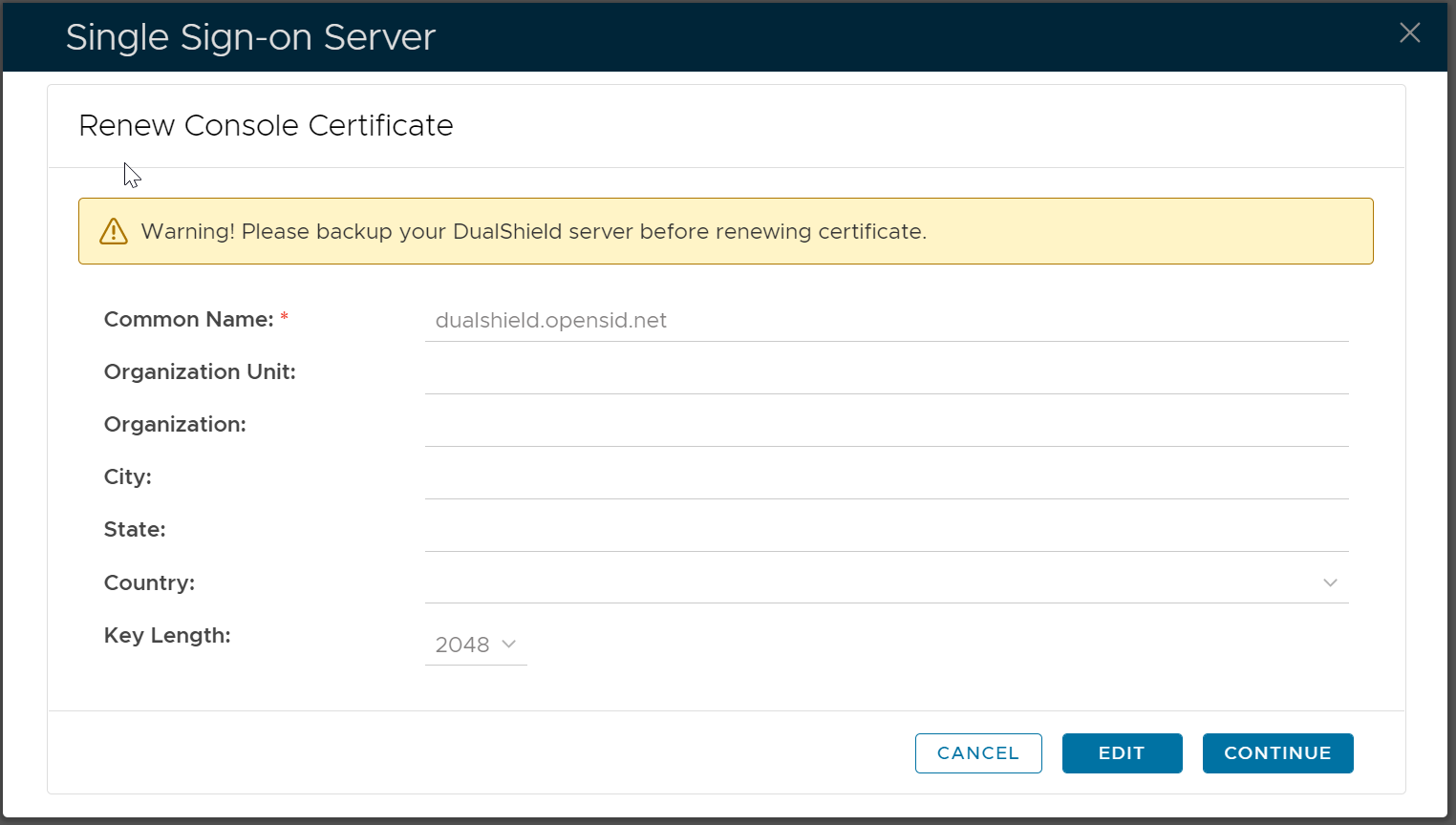The image size is (1456, 825).
Task: Focus the Organization Unit text field
Action: pos(886,373)
